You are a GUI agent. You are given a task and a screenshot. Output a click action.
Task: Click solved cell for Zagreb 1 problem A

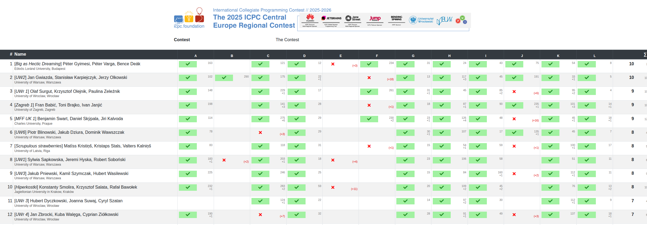click(188, 105)
